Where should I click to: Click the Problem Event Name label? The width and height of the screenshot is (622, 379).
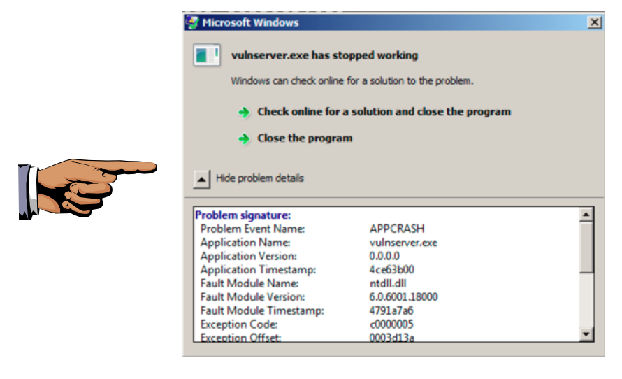pos(252,229)
